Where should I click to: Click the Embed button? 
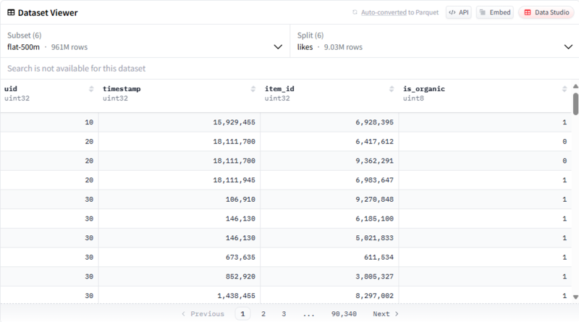tap(495, 13)
